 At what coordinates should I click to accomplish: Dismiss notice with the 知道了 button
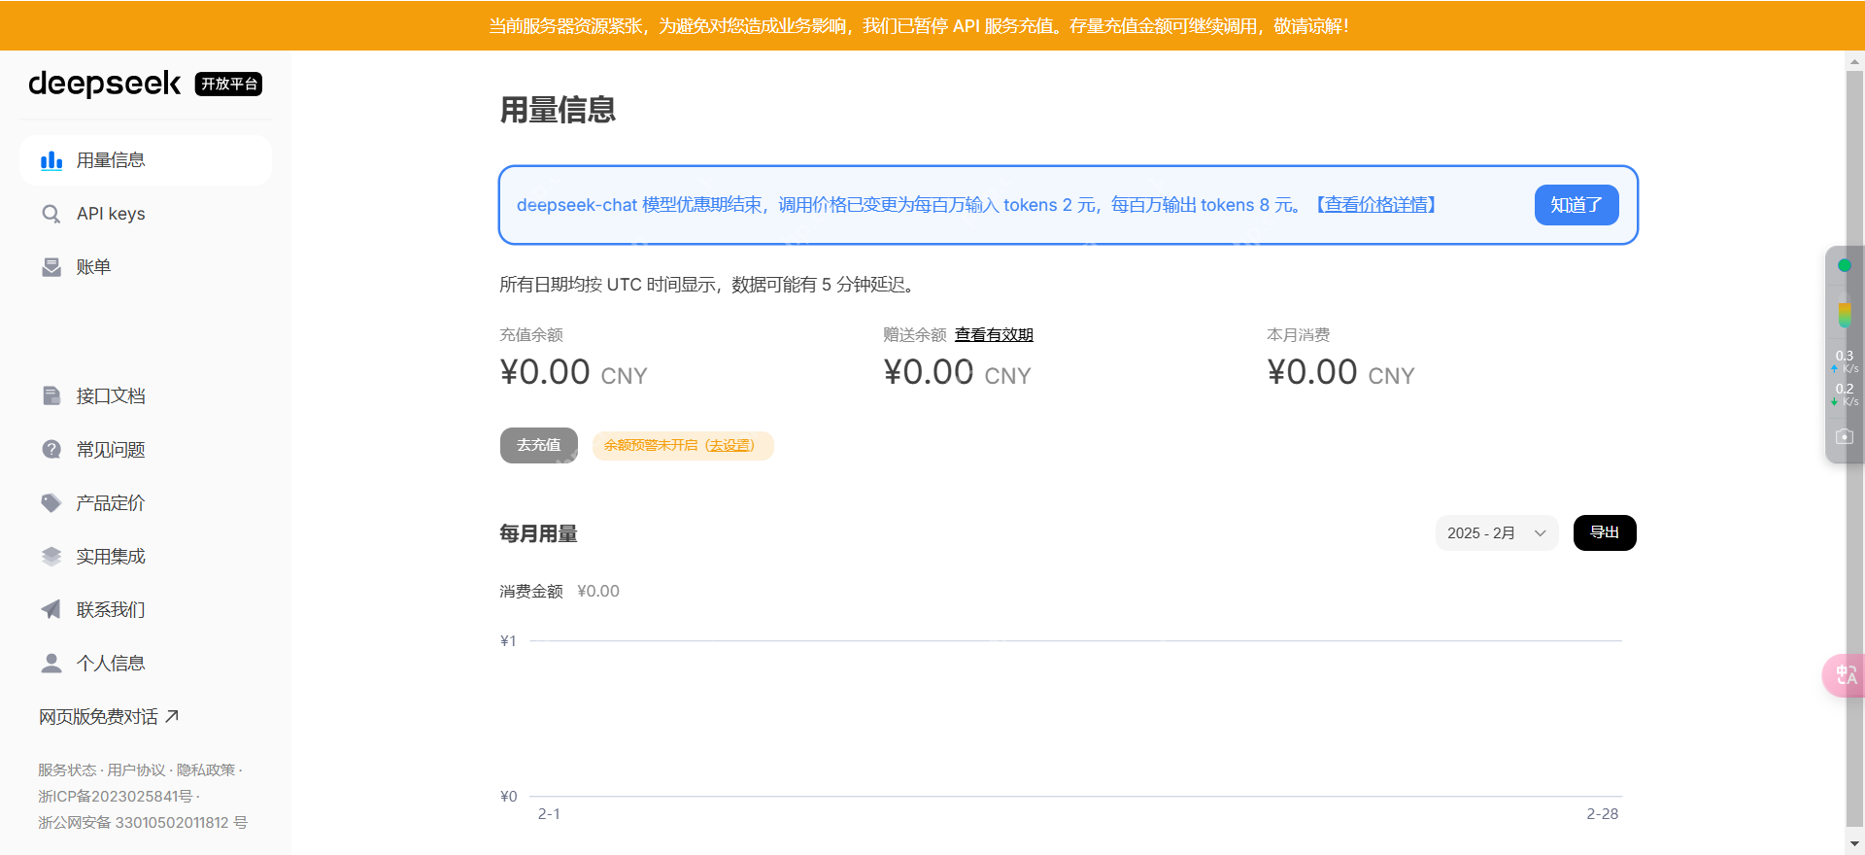1577,205
